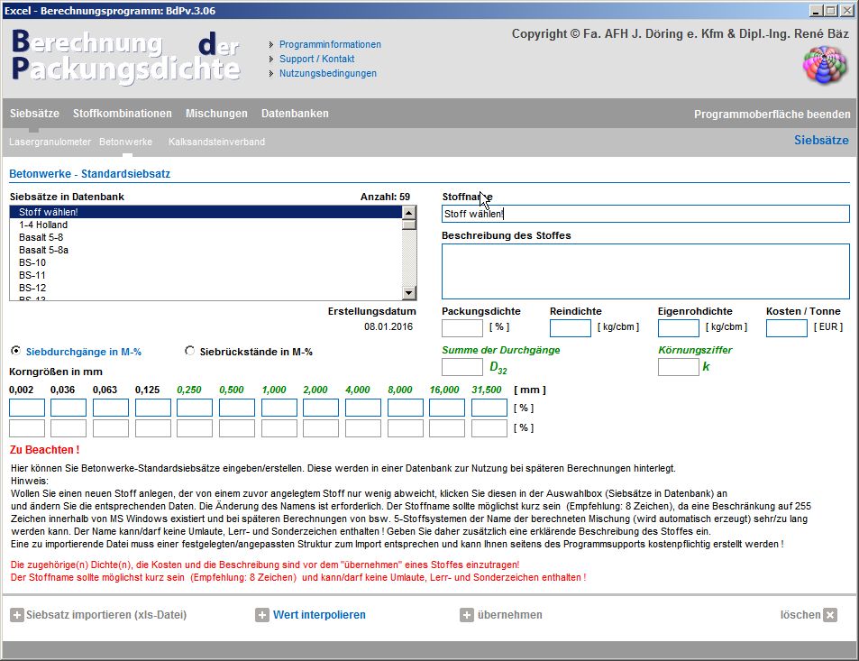This screenshot has width=859, height=661.
Task: Click the colorful sphere logo icon
Action: pos(825,65)
